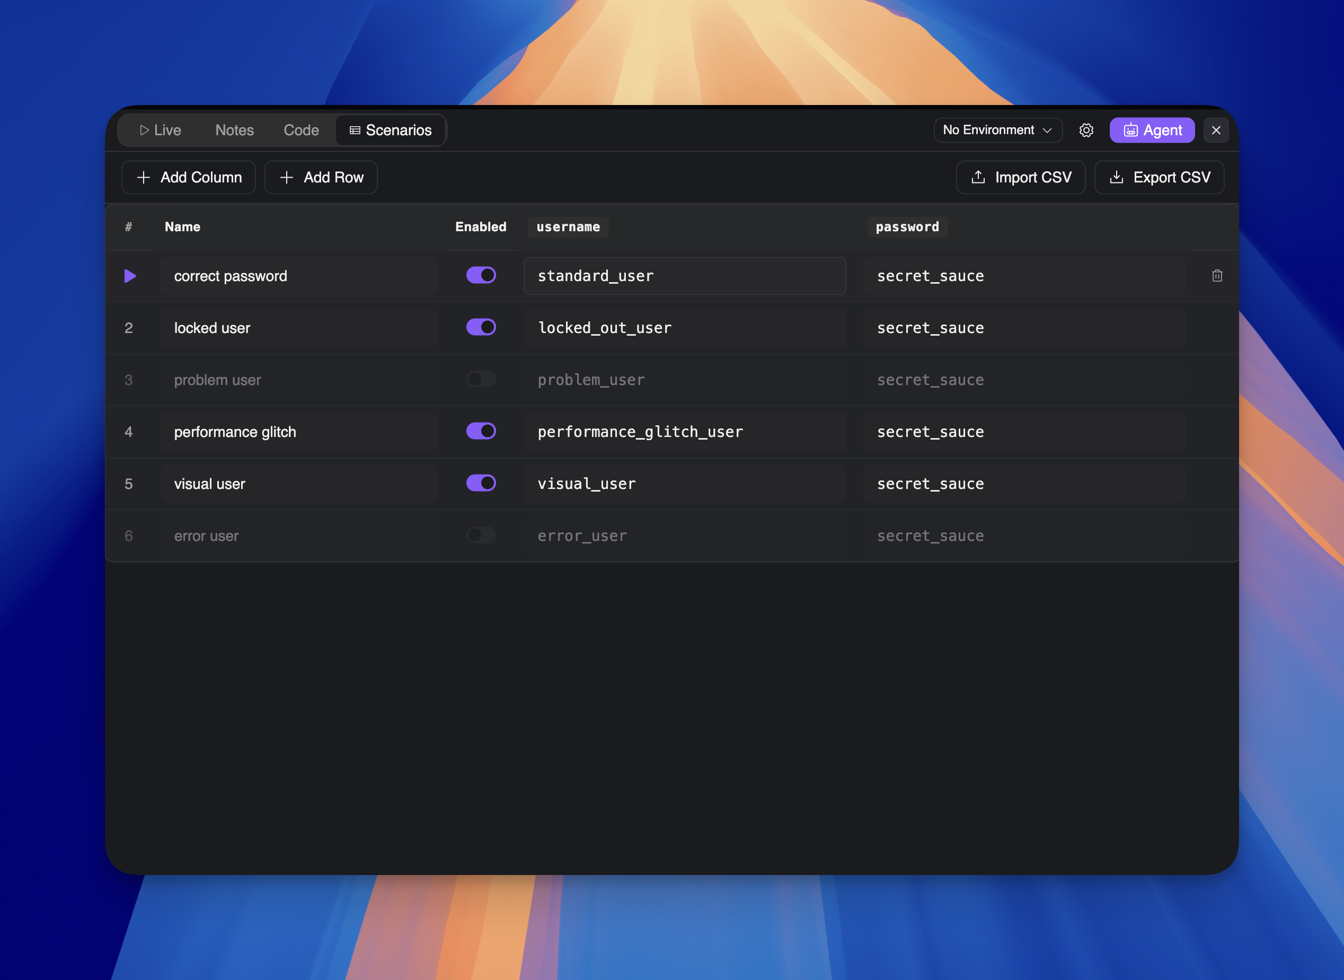Open settings via the gear icon
Screen dimensions: 1344x980
click(x=1087, y=130)
